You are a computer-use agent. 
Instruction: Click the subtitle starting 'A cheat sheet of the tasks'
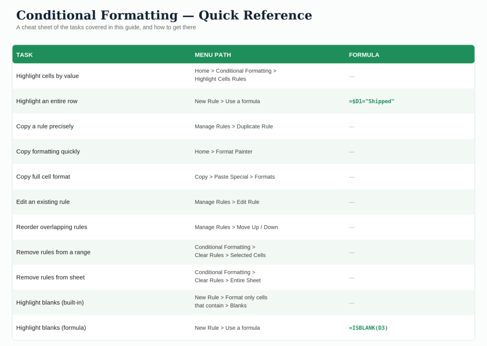point(106,27)
